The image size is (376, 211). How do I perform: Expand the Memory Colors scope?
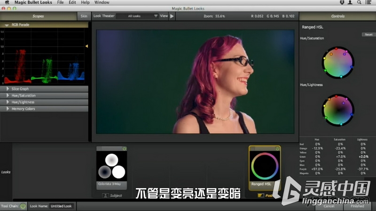[8, 109]
